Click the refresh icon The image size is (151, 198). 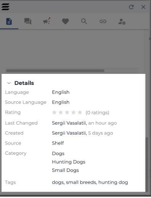[x=131, y=7]
